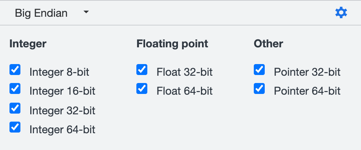Uncheck the Integer 8-bit checkbox
The width and height of the screenshot is (361, 150).
15,70
